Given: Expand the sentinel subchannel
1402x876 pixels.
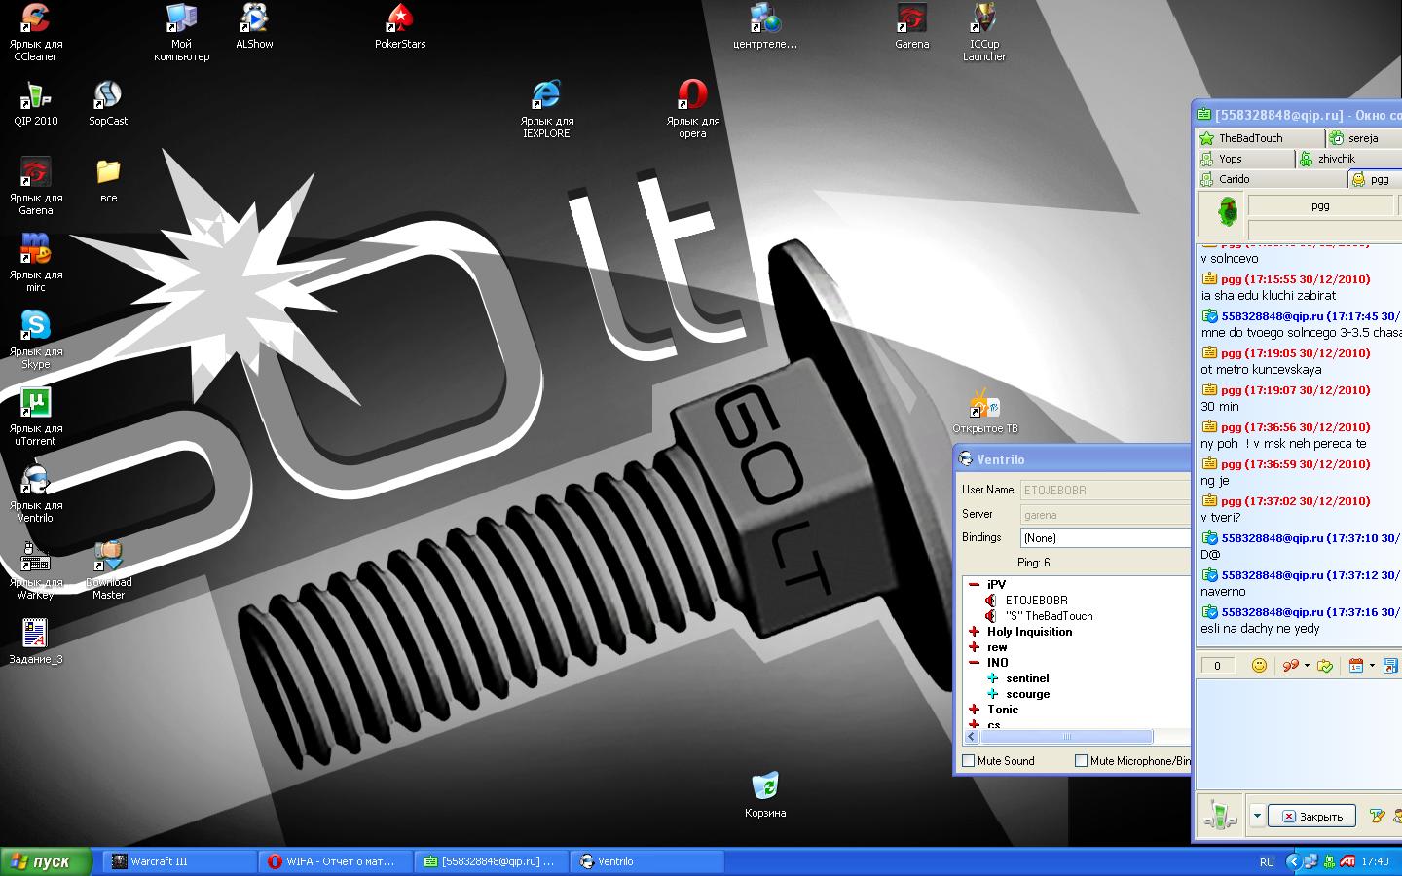Looking at the screenshot, I should pos(992,678).
